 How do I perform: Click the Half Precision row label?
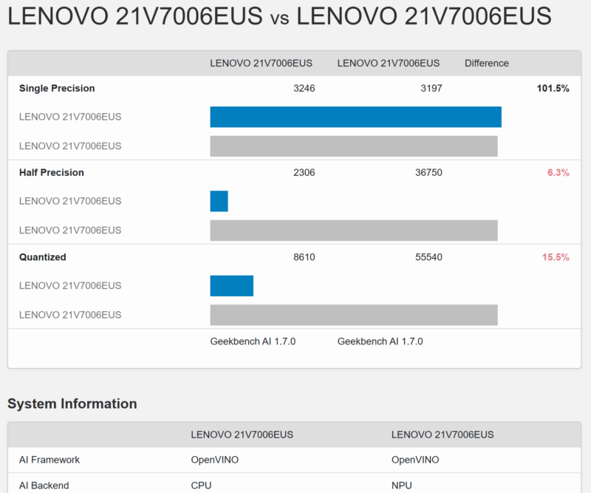[x=52, y=172]
